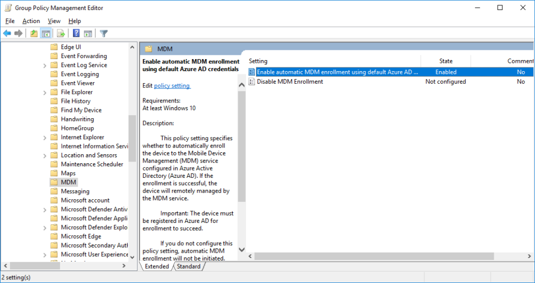Click the Edge UI folder icon
Viewport: 535px width, 283px height.
[54, 47]
